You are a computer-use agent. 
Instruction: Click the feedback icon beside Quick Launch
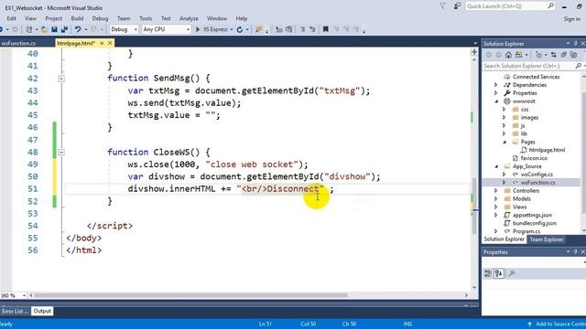(457, 6)
